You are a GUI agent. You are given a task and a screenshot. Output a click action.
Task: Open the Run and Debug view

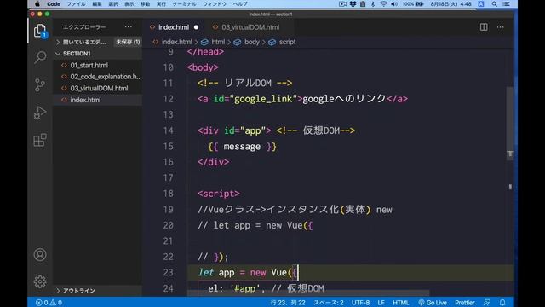point(40,113)
